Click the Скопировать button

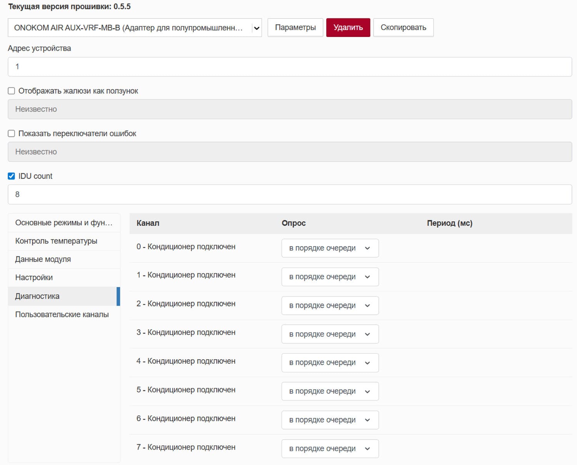pos(403,28)
